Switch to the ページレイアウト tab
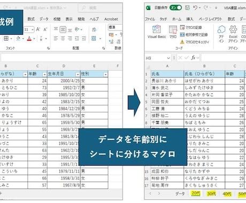 coord(210,19)
